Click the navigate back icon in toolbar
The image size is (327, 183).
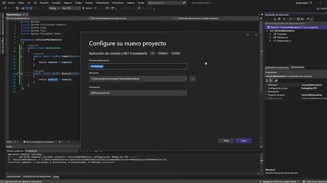coord(6,8)
